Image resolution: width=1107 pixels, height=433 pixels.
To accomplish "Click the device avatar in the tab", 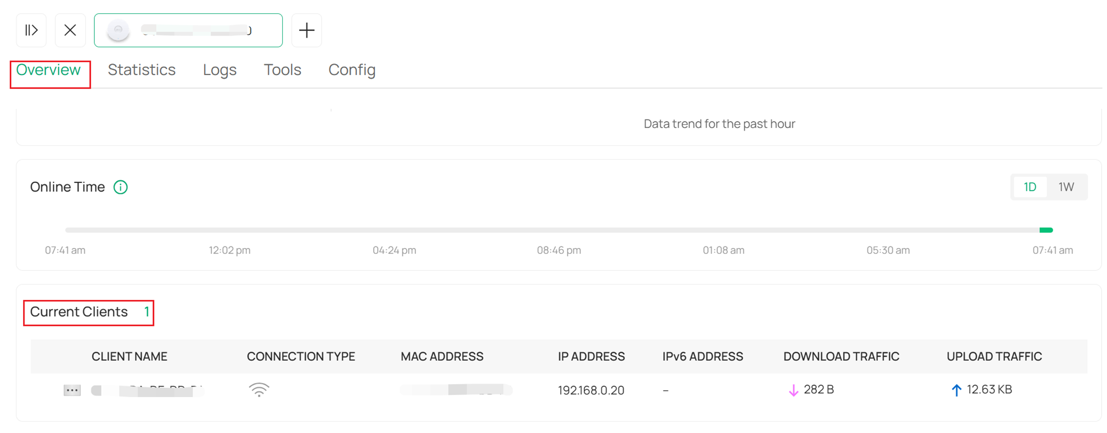I will coord(117,30).
